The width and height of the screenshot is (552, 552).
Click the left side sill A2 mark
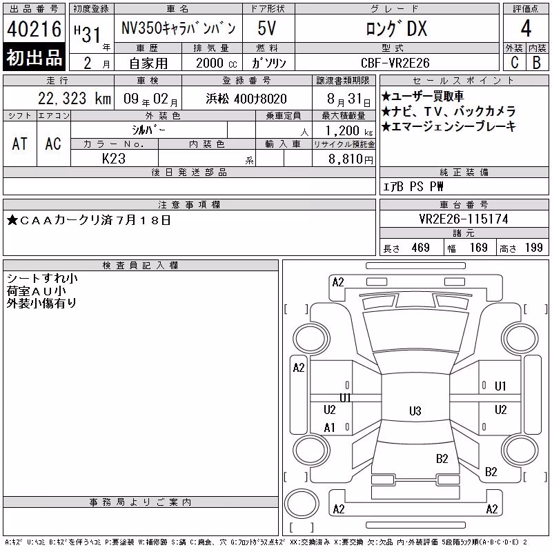click(x=299, y=368)
